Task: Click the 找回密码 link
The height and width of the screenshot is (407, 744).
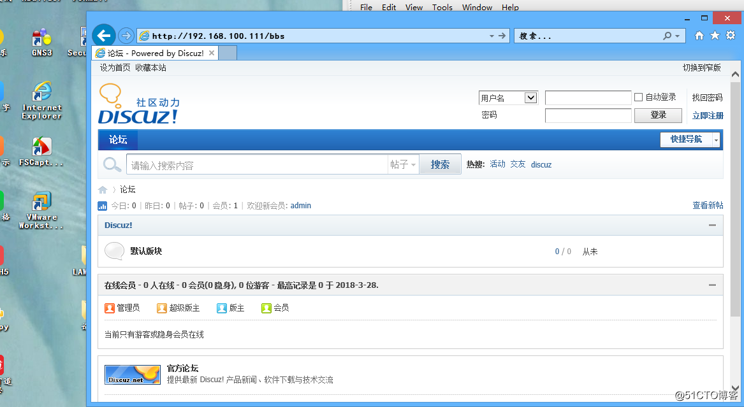Action: pyautogui.click(x=707, y=97)
